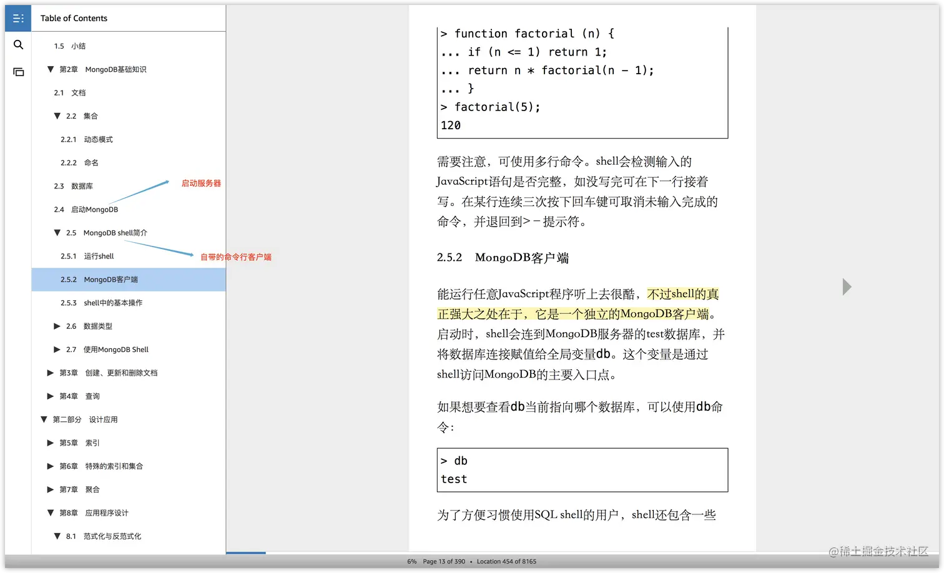Select highlighted 2.5.2 MongoDB客户端 entry

pos(129,280)
